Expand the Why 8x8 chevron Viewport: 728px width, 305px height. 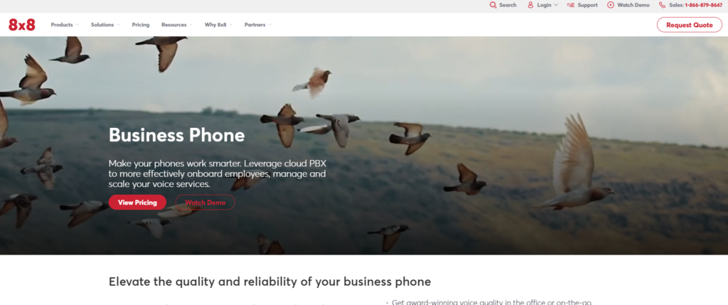click(231, 25)
